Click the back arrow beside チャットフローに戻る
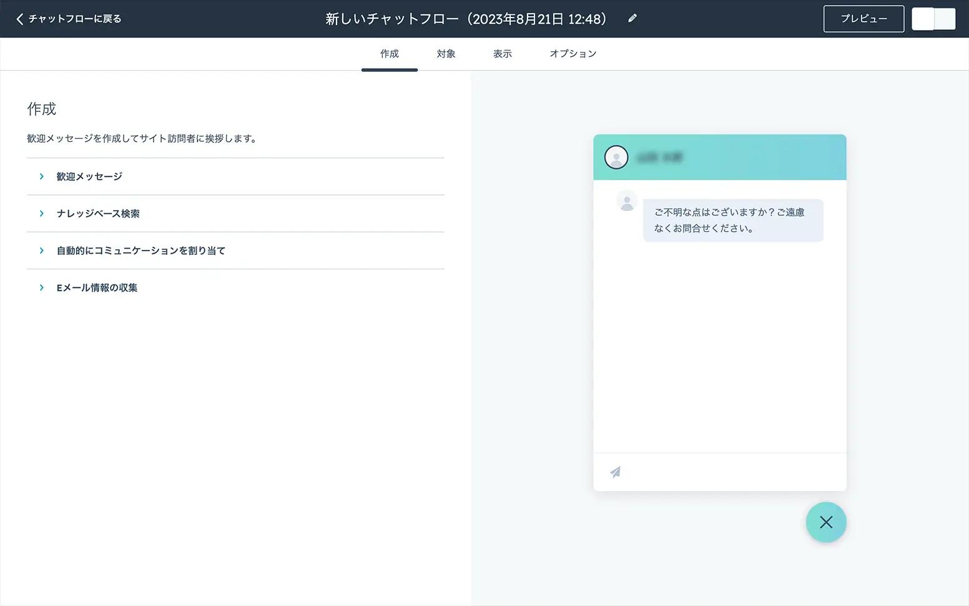 20,19
